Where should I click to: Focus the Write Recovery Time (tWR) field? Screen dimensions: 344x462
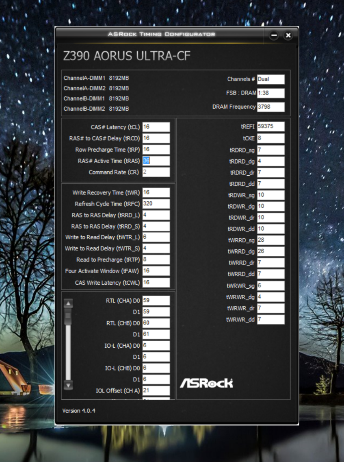click(156, 192)
